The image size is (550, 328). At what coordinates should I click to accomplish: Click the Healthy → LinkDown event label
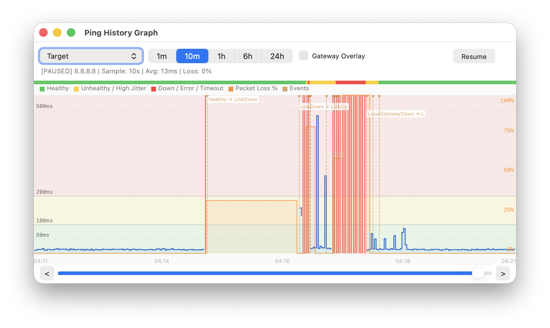[x=233, y=99]
